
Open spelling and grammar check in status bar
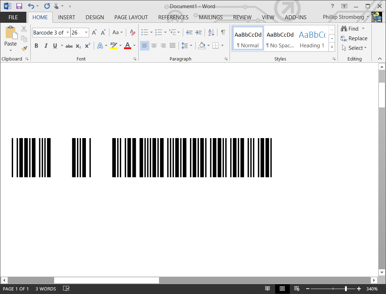tap(66, 289)
